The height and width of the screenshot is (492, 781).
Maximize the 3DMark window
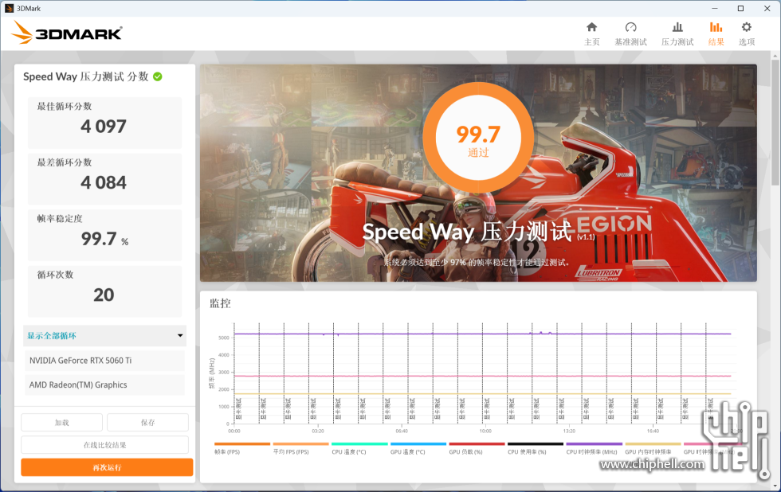740,8
